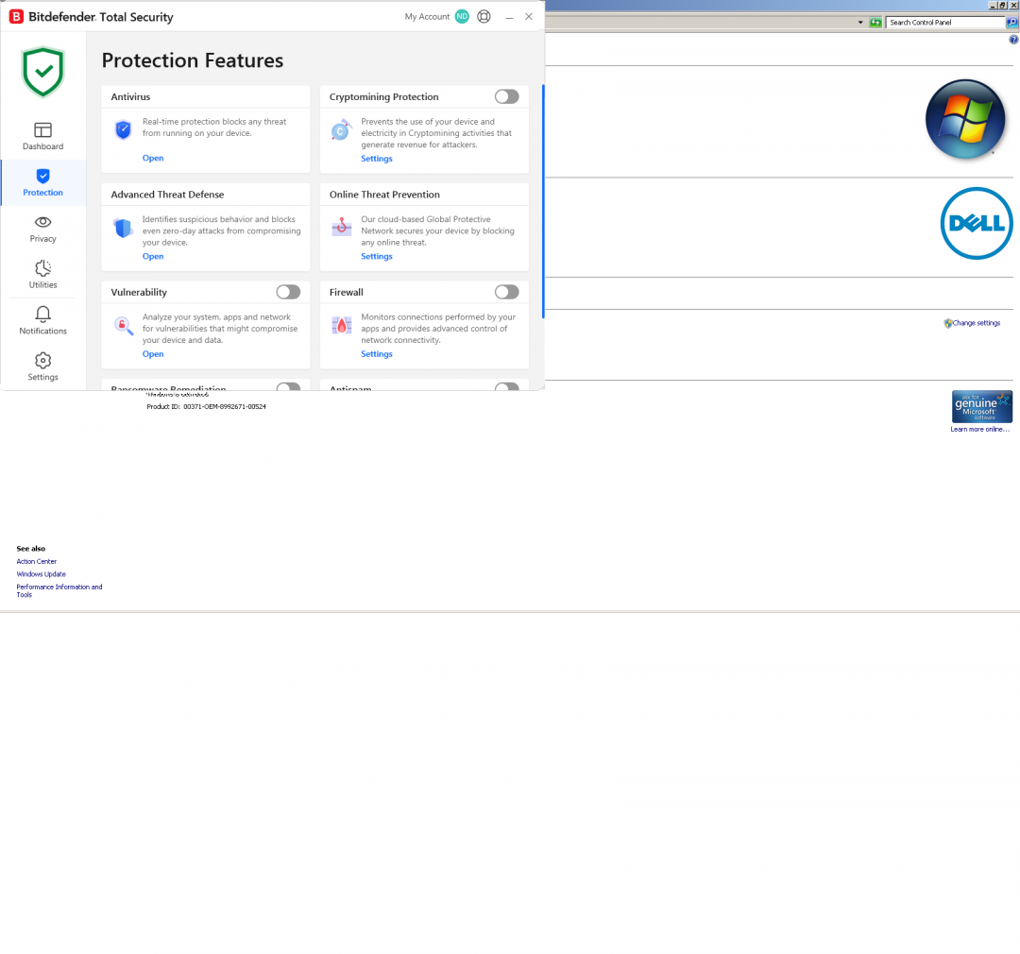Click the Protection Features heading

pyautogui.click(x=193, y=60)
